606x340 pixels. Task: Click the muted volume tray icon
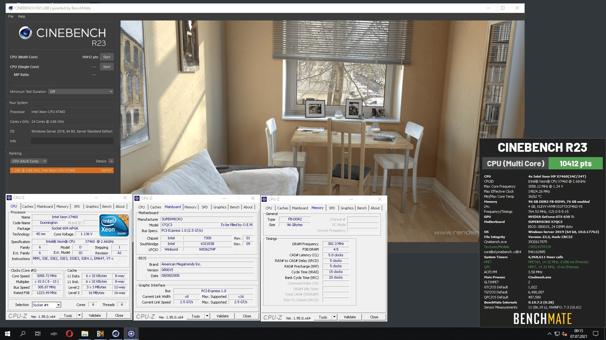pyautogui.click(x=565, y=334)
